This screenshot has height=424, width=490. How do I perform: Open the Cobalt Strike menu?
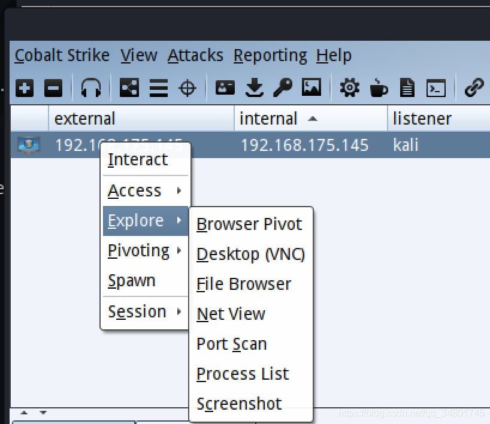tap(62, 56)
